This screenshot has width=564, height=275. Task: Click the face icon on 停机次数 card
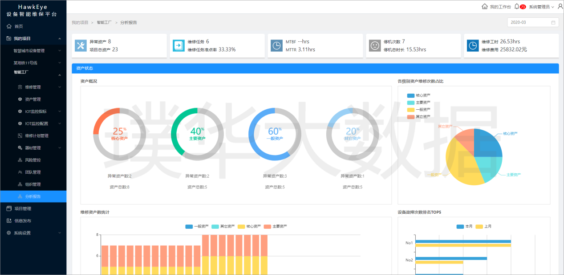375,46
